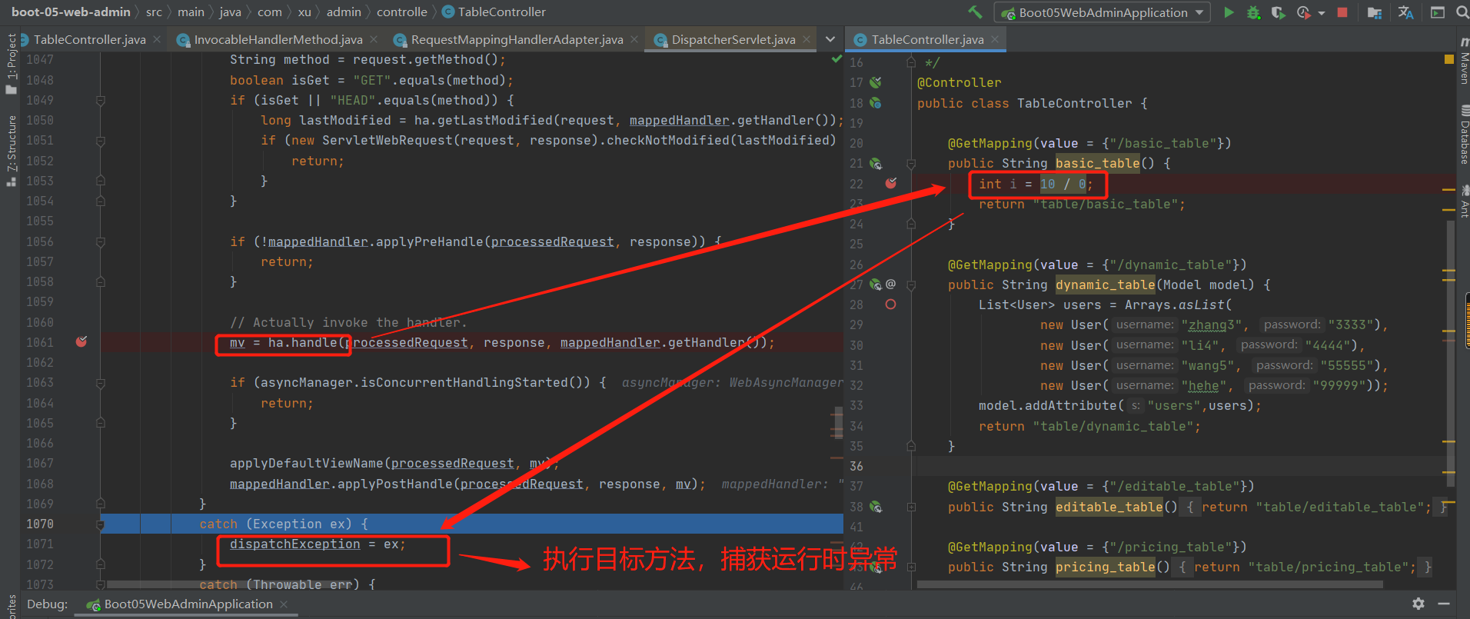This screenshot has width=1470, height=619.
Task: Click basic_table method name
Action: tap(1097, 163)
